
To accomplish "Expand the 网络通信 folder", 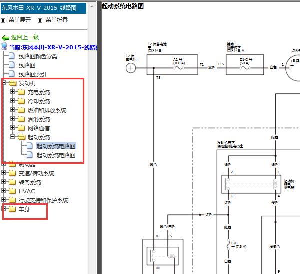I will pos(12,128).
